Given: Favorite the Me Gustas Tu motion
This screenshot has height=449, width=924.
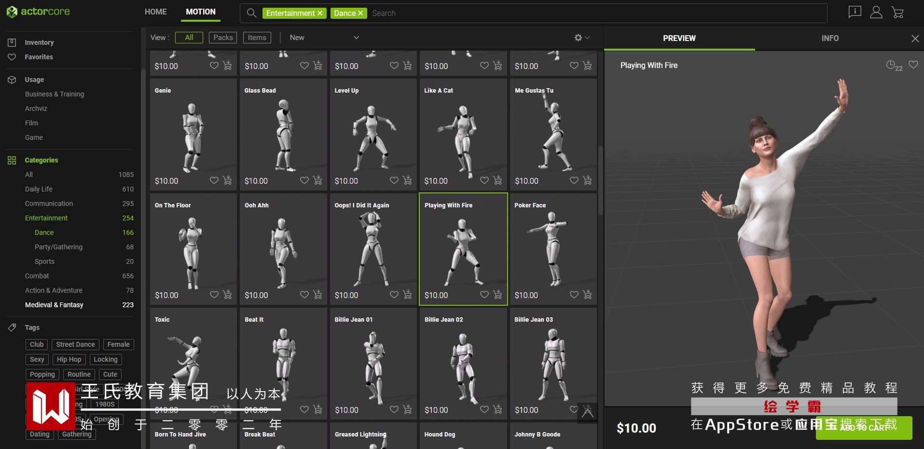Looking at the screenshot, I should 574,180.
